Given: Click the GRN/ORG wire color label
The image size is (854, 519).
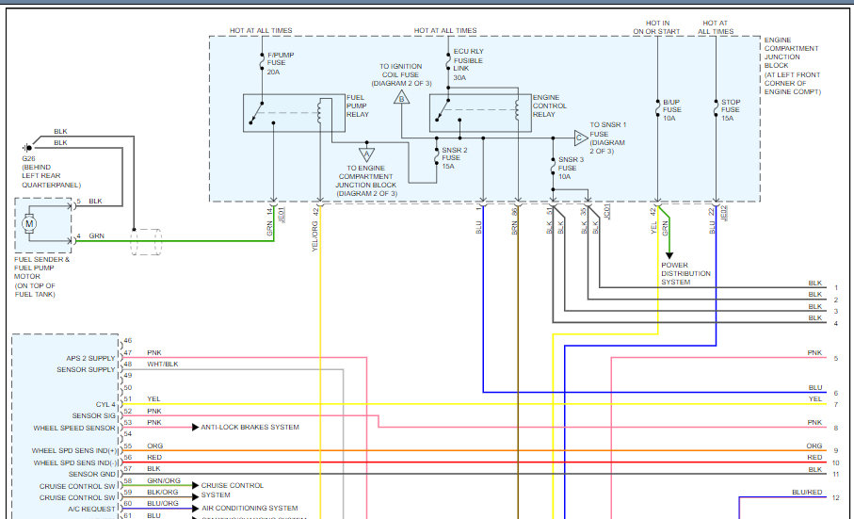Looking at the screenshot, I should coord(164,481).
